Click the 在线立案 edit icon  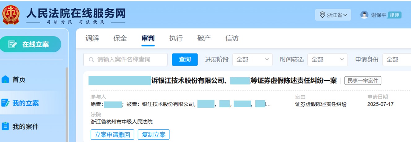tap(12, 44)
